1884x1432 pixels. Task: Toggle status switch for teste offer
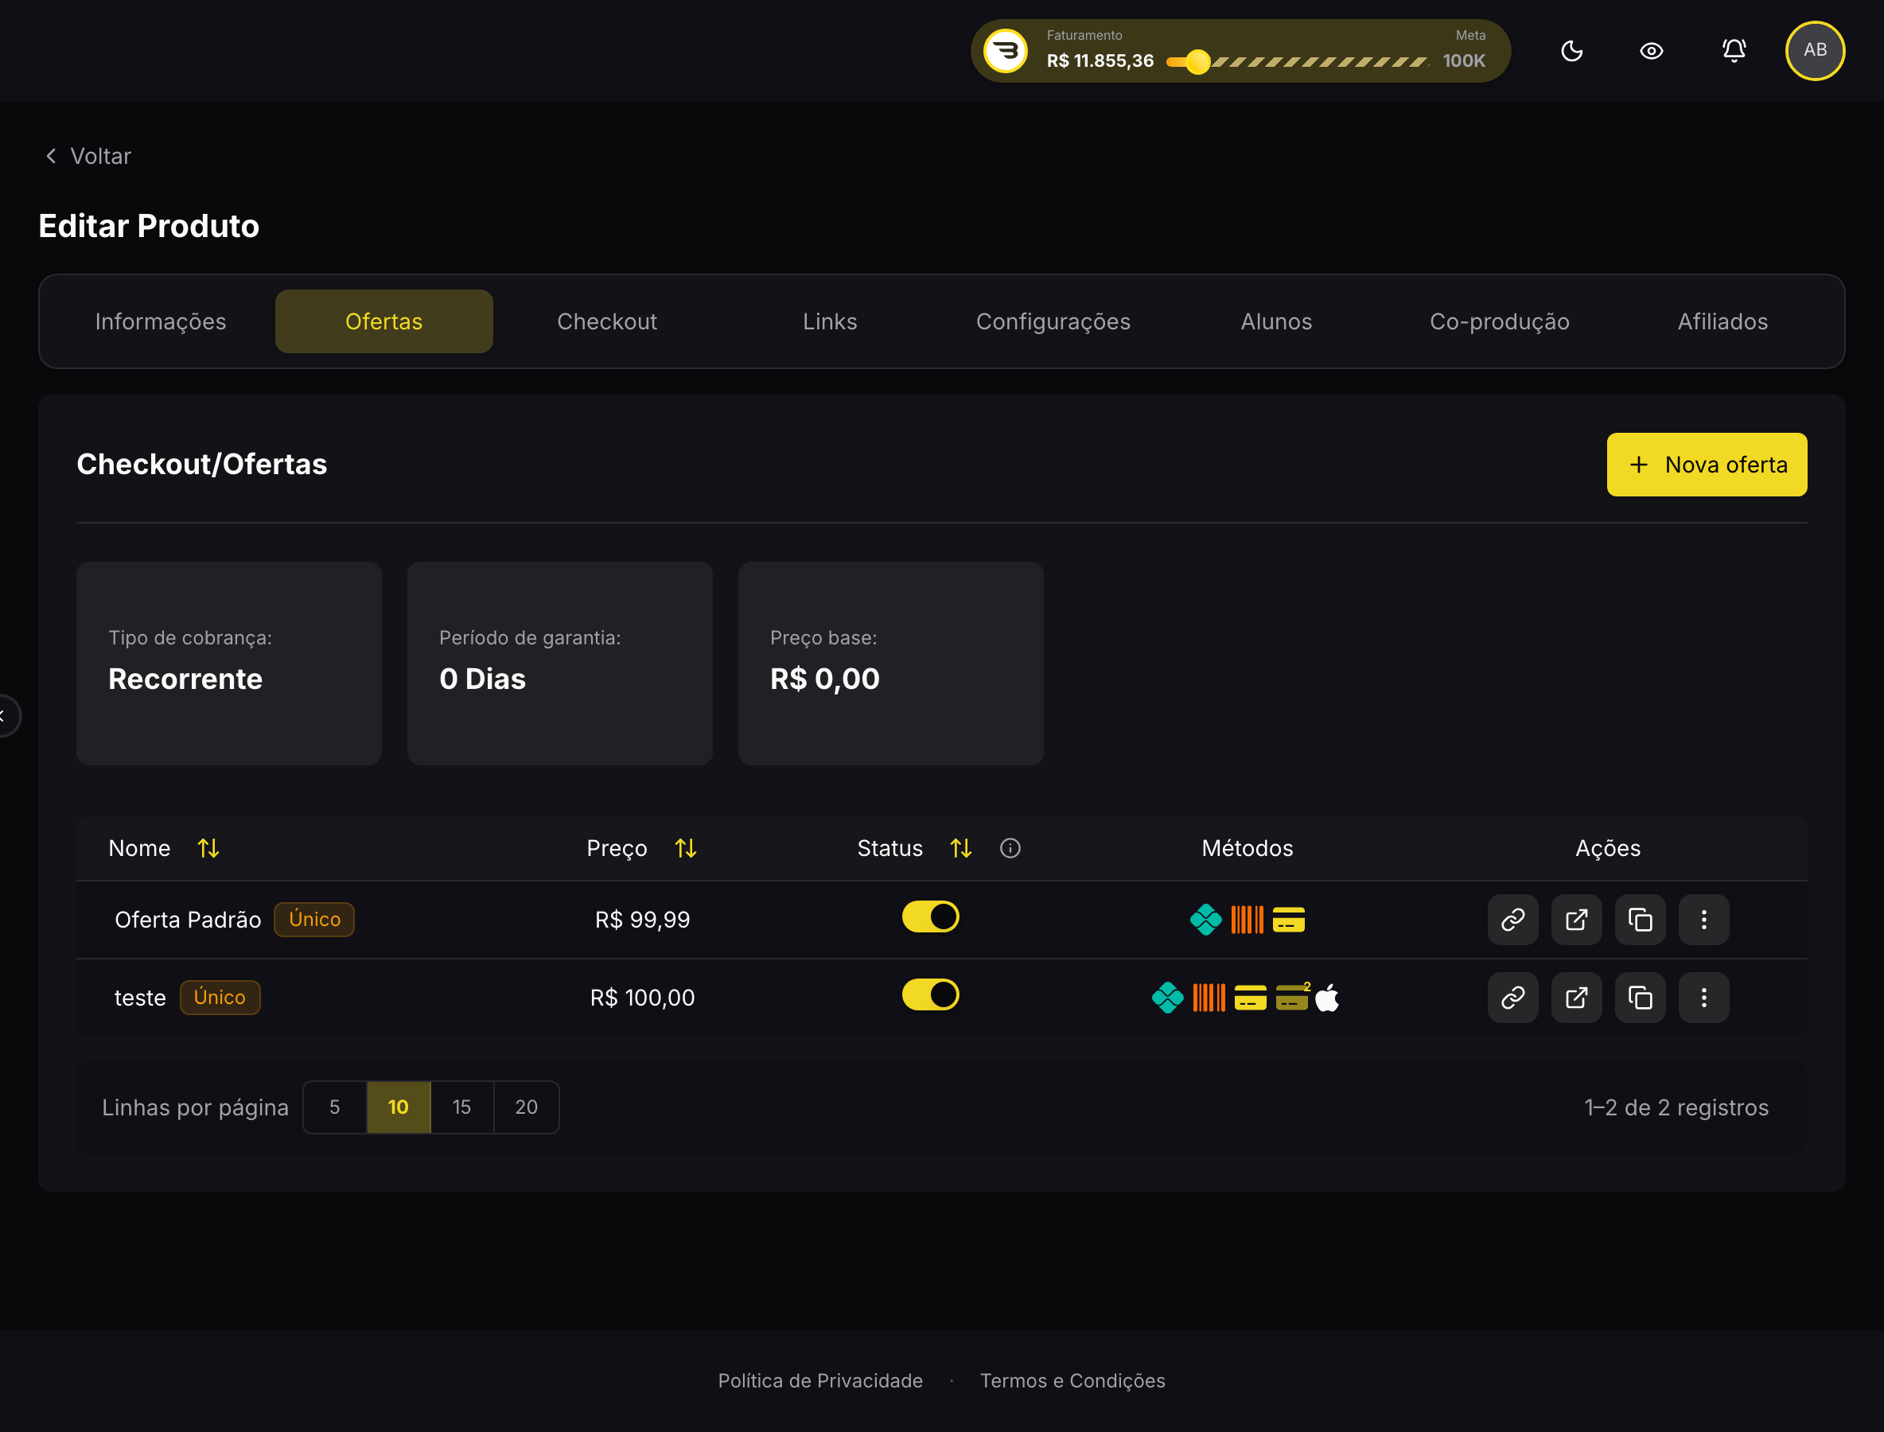930,994
